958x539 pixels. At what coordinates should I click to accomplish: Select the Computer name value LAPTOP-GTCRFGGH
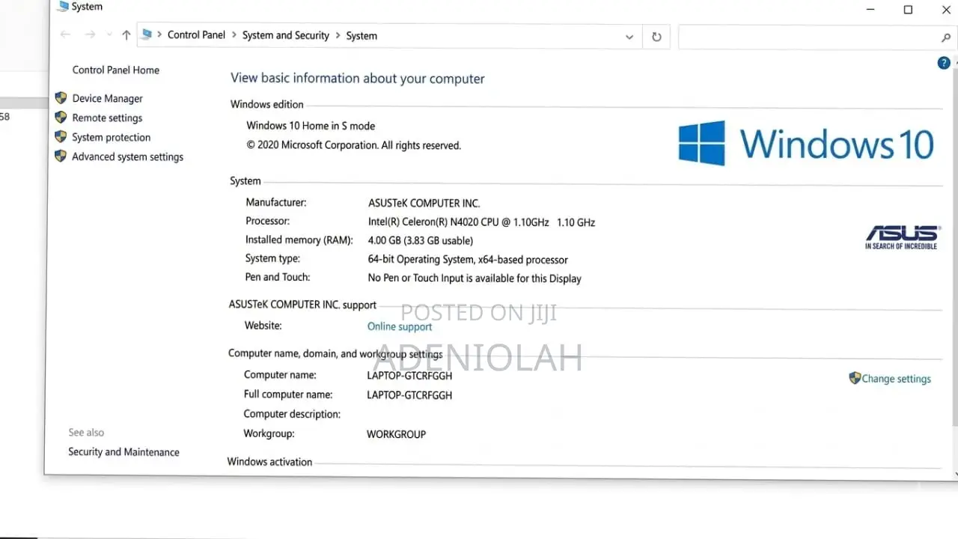[409, 376]
